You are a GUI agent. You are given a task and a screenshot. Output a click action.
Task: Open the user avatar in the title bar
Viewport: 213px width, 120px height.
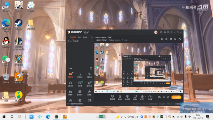pyautogui.click(x=156, y=32)
